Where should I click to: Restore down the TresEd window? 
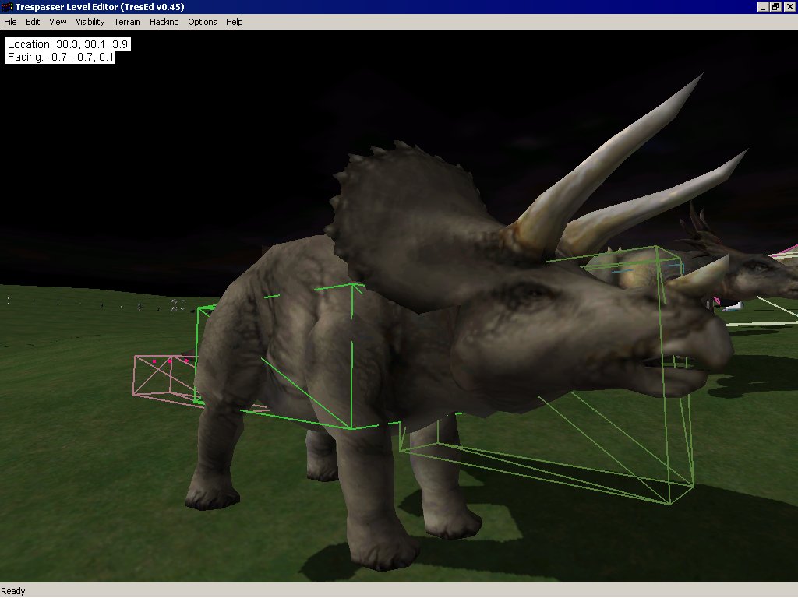[x=775, y=6]
